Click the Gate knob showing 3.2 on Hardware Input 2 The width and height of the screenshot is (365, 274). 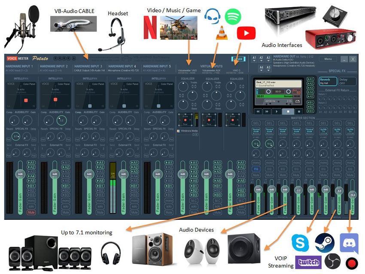click(x=61, y=120)
